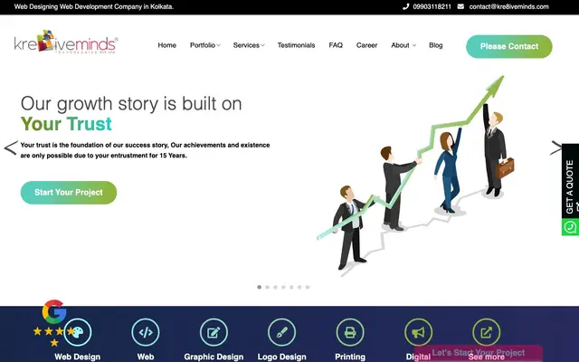
Task: Go to next slide with right arrow
Action: (x=555, y=148)
